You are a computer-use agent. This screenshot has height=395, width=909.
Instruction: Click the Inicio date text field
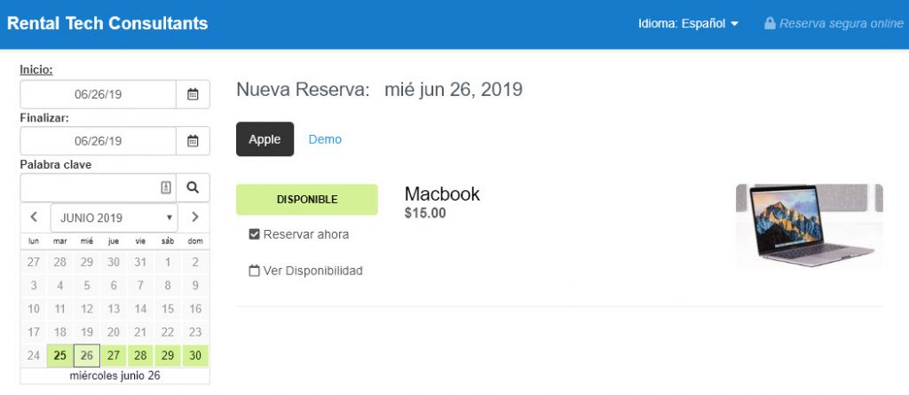click(98, 94)
